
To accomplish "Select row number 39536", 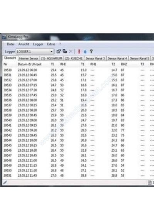I will coord(8,100).
